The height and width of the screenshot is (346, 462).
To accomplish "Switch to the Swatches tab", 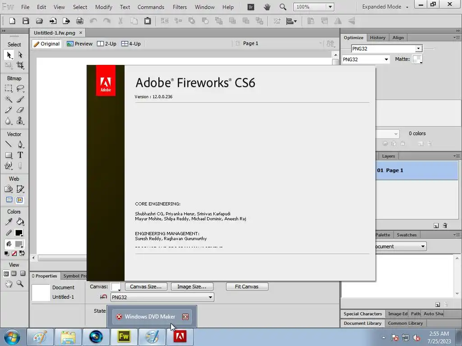I will 407,235.
